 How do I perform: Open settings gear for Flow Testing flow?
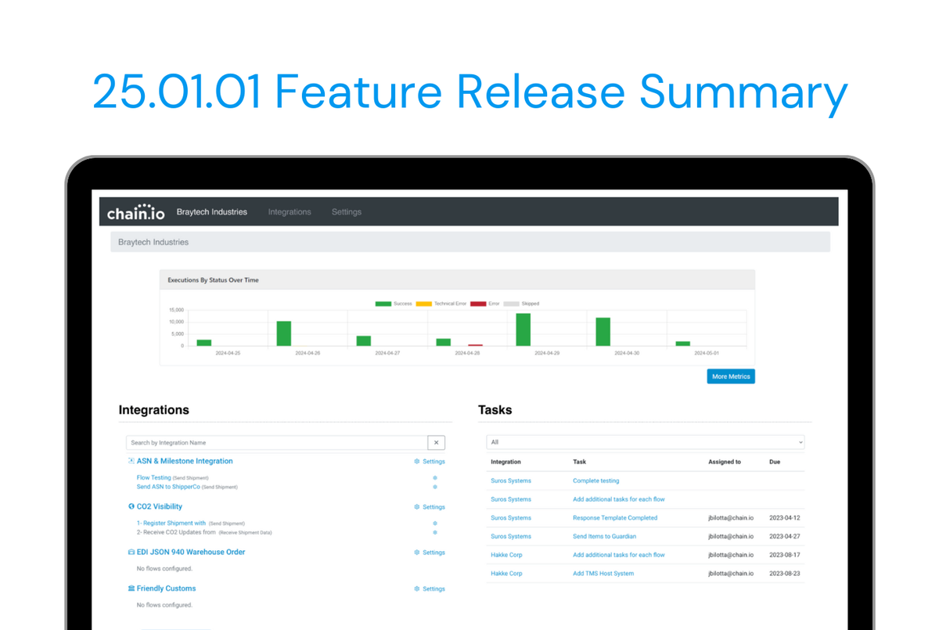[434, 477]
